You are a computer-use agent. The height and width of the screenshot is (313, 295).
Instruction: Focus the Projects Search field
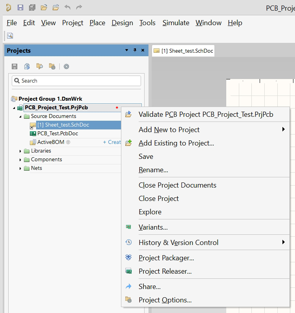coord(76,81)
